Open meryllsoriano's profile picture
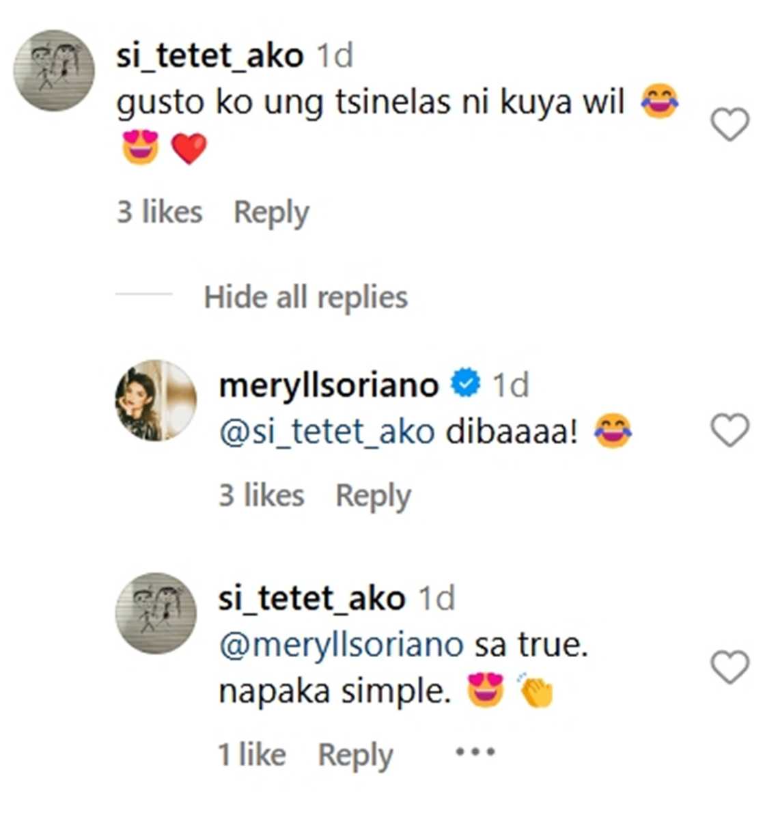765x817 pixels. tap(156, 401)
